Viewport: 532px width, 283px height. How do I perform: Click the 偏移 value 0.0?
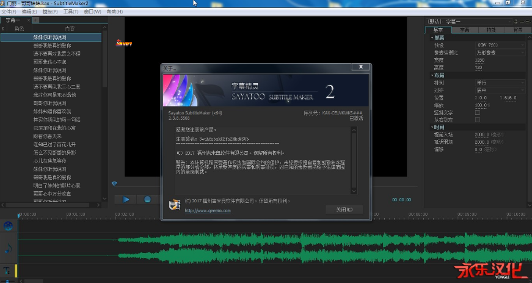click(478, 149)
